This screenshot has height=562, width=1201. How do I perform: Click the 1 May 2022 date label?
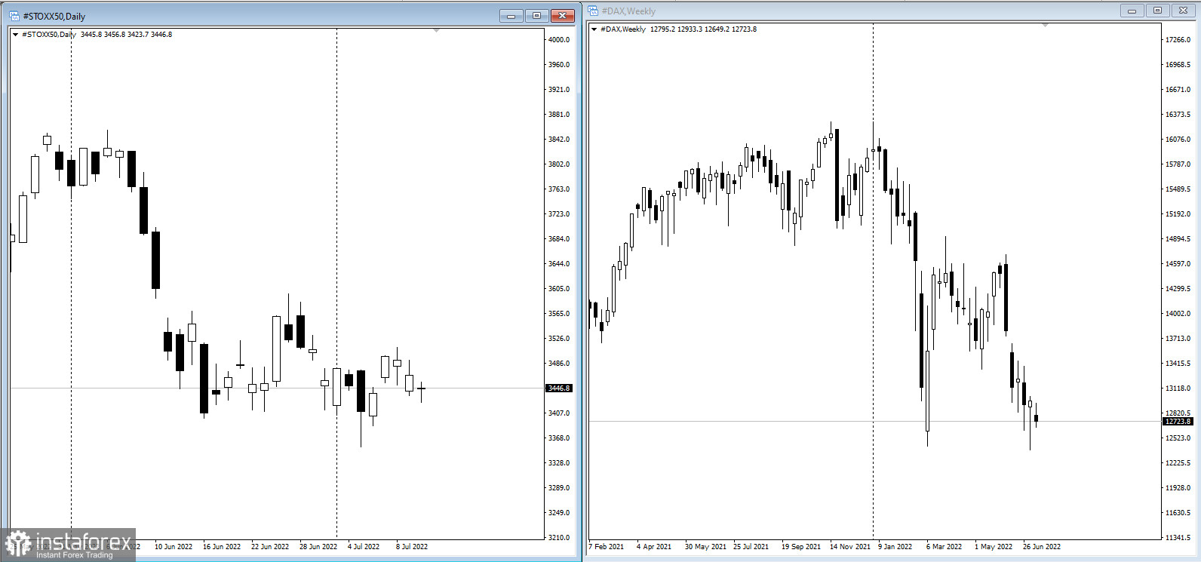[994, 547]
